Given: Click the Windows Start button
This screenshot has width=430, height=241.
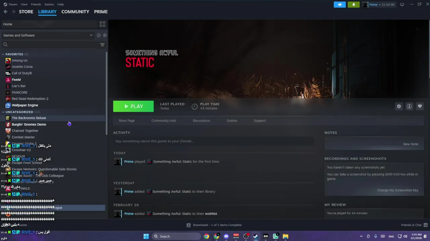Looking at the screenshot, I should click(146, 236).
